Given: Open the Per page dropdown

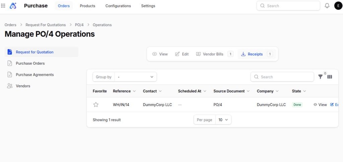Looking at the screenshot, I should tap(223, 120).
